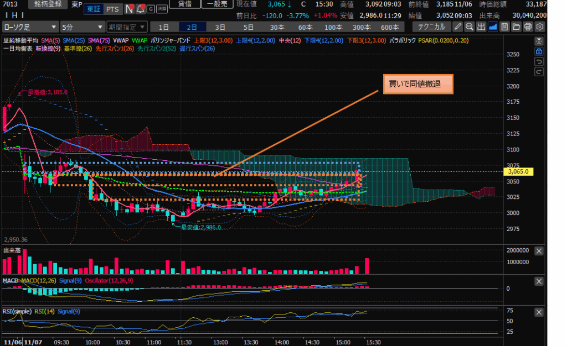Toggle the blue area chart display button
Viewport: 567px width, 346px height.
coord(493,27)
